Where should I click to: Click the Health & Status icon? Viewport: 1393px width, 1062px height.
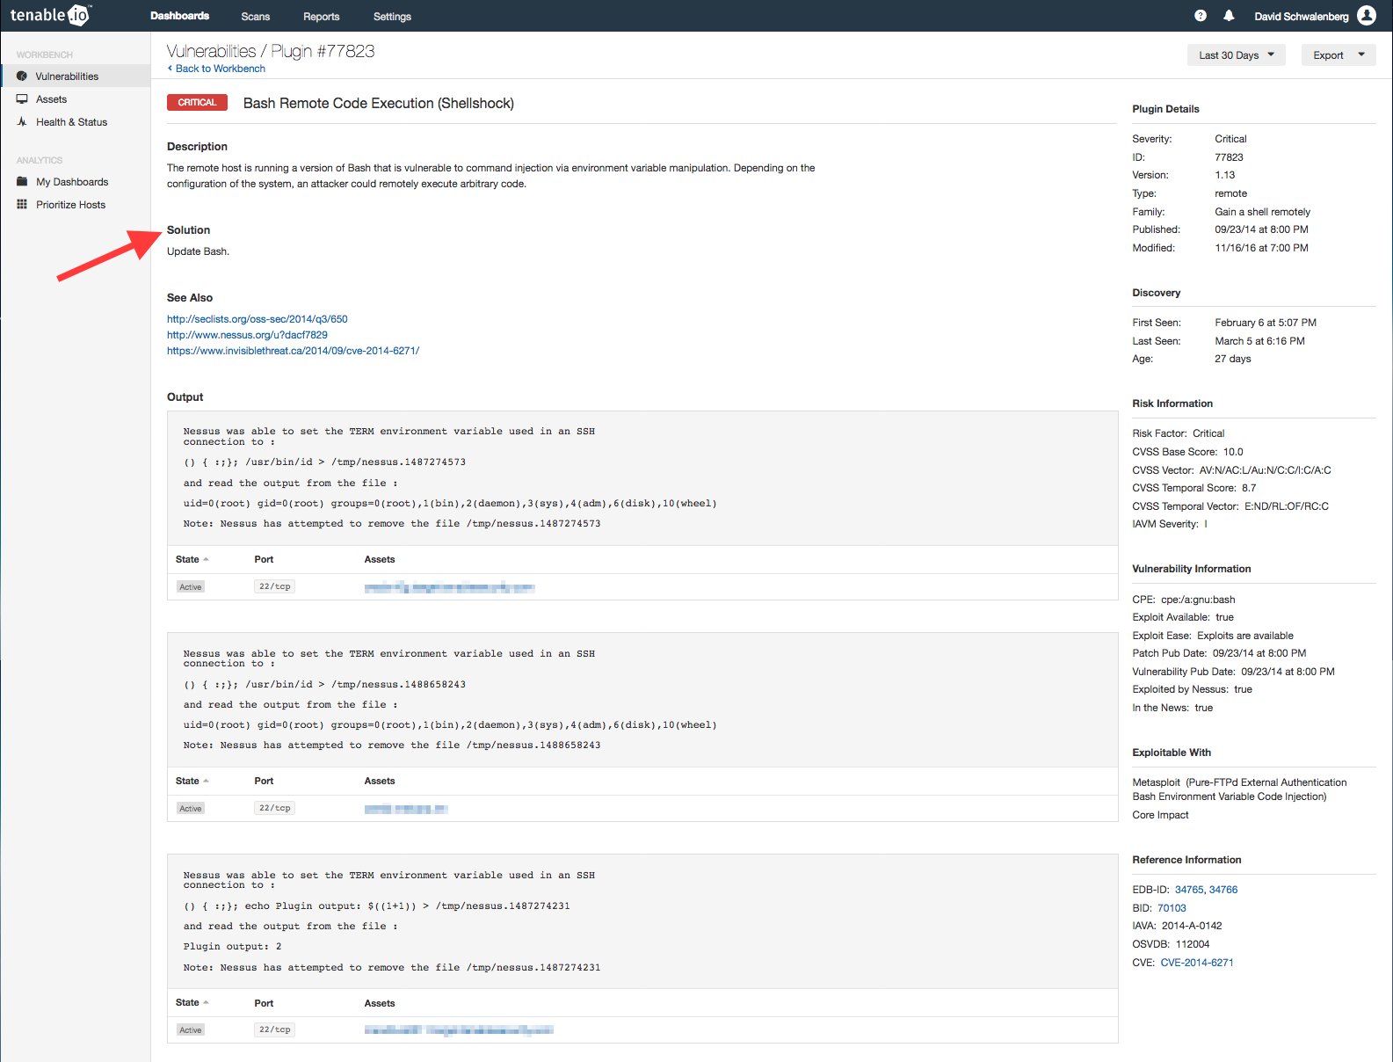point(22,122)
